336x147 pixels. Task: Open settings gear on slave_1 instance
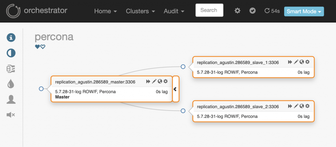307,62
